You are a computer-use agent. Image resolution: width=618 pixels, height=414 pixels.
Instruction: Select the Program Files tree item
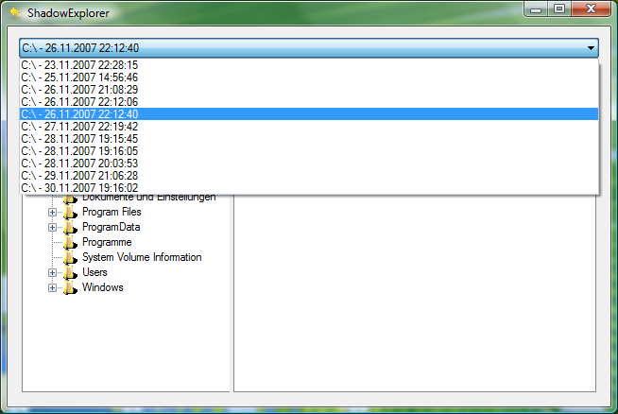(x=112, y=212)
